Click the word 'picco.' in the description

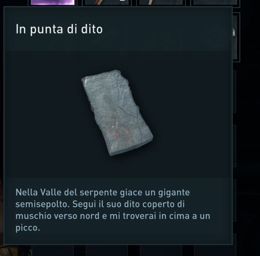tap(28, 228)
